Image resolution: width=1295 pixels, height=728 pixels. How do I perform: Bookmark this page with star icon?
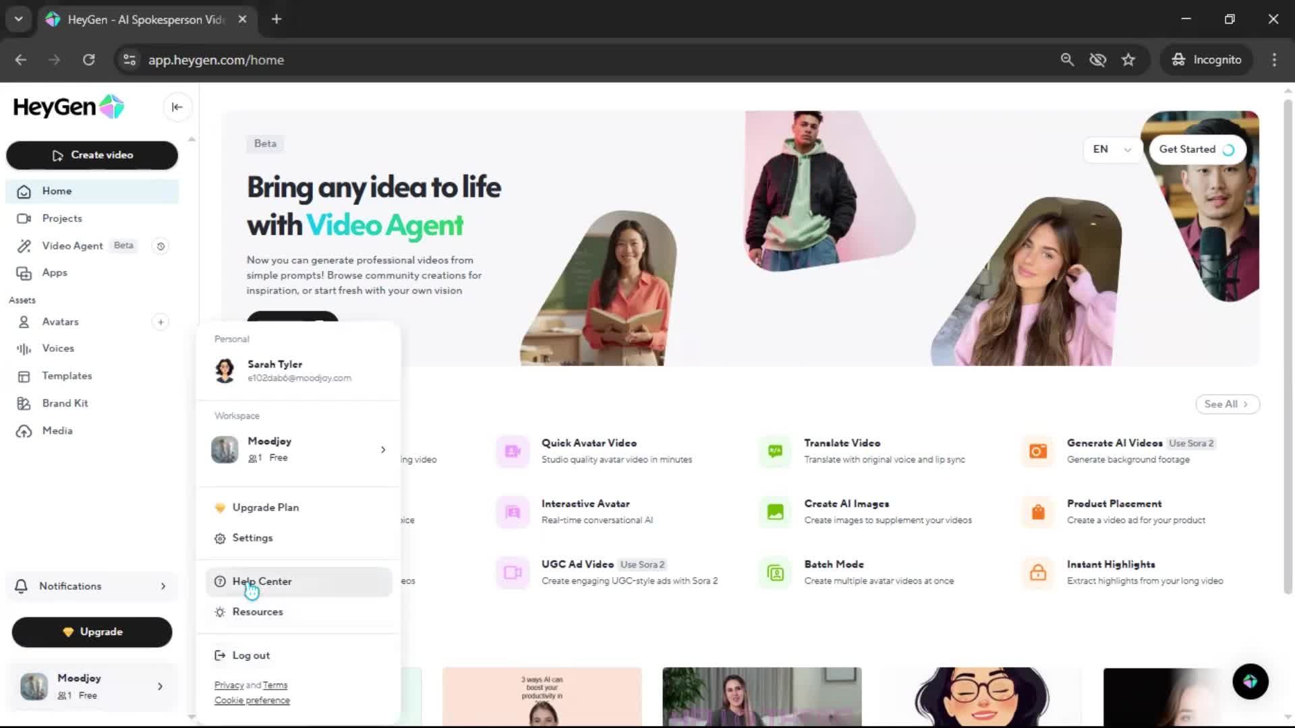click(1128, 60)
